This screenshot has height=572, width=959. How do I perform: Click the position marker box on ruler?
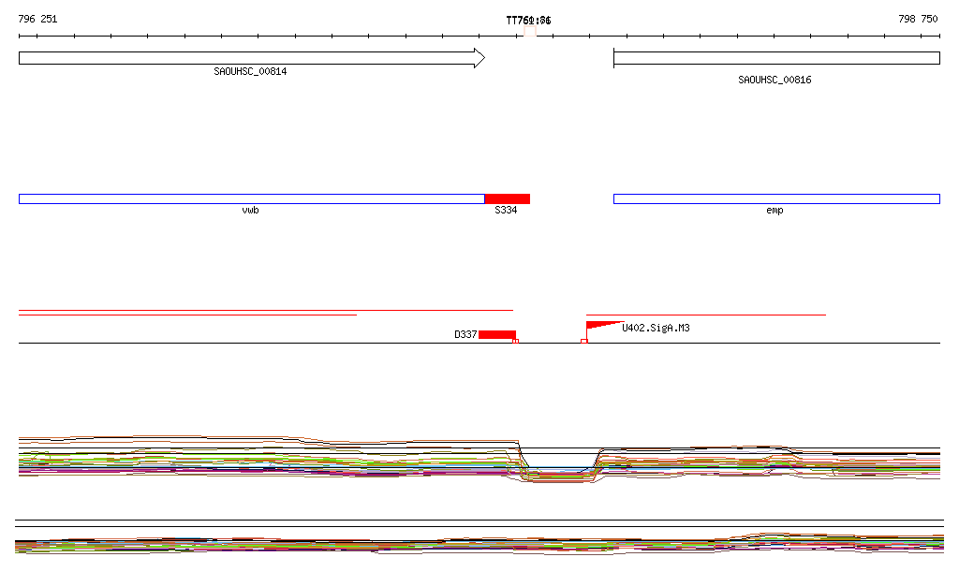(x=530, y=31)
